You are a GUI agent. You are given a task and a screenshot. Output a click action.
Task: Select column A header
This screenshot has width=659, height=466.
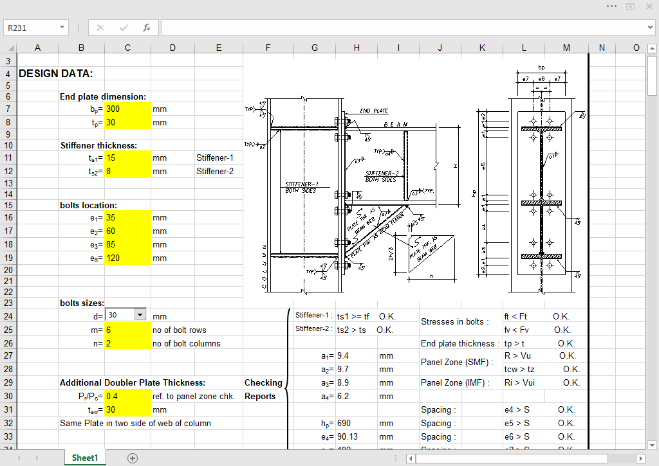pyautogui.click(x=37, y=48)
